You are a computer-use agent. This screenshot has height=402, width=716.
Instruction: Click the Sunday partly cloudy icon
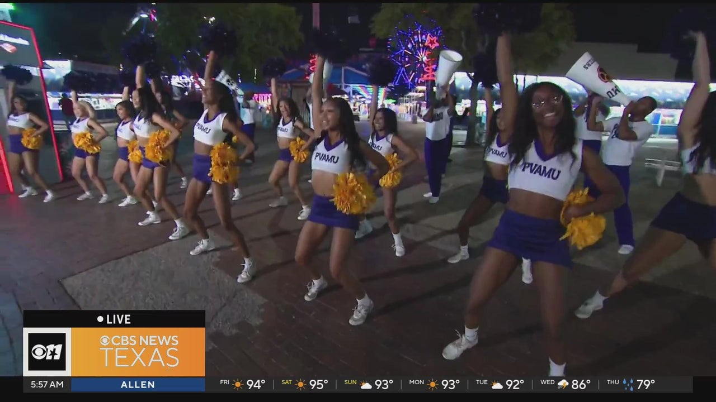(366, 384)
